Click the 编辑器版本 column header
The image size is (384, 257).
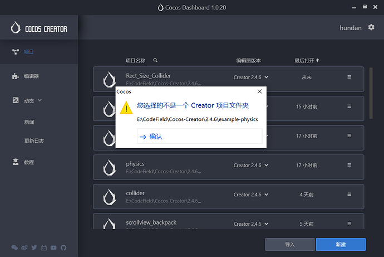tap(248, 61)
